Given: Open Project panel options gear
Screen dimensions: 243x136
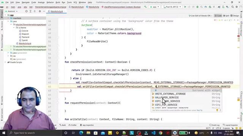Looking at the screenshot, I should pyautogui.click(x=40, y=11).
